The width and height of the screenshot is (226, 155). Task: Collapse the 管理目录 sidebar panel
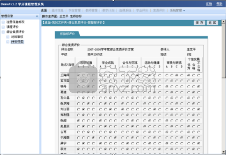coord(37,16)
